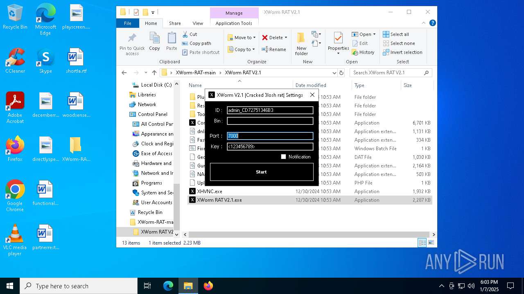
Task: Click the Pin to Quick access icon
Action: tap(132, 44)
